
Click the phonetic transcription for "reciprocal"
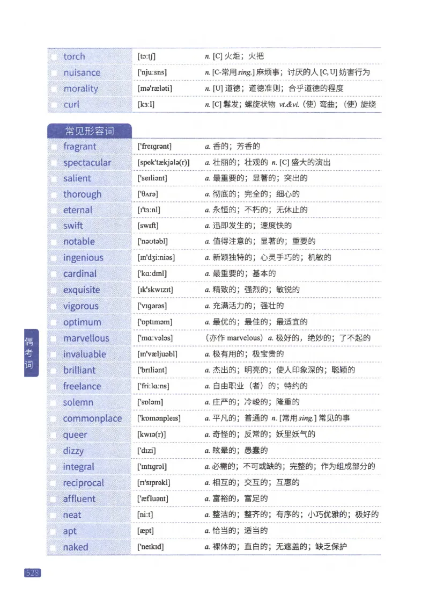pyautogui.click(x=153, y=483)
